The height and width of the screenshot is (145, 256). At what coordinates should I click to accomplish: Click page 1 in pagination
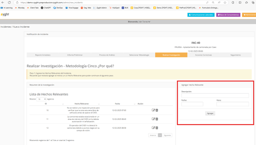point(160,135)
